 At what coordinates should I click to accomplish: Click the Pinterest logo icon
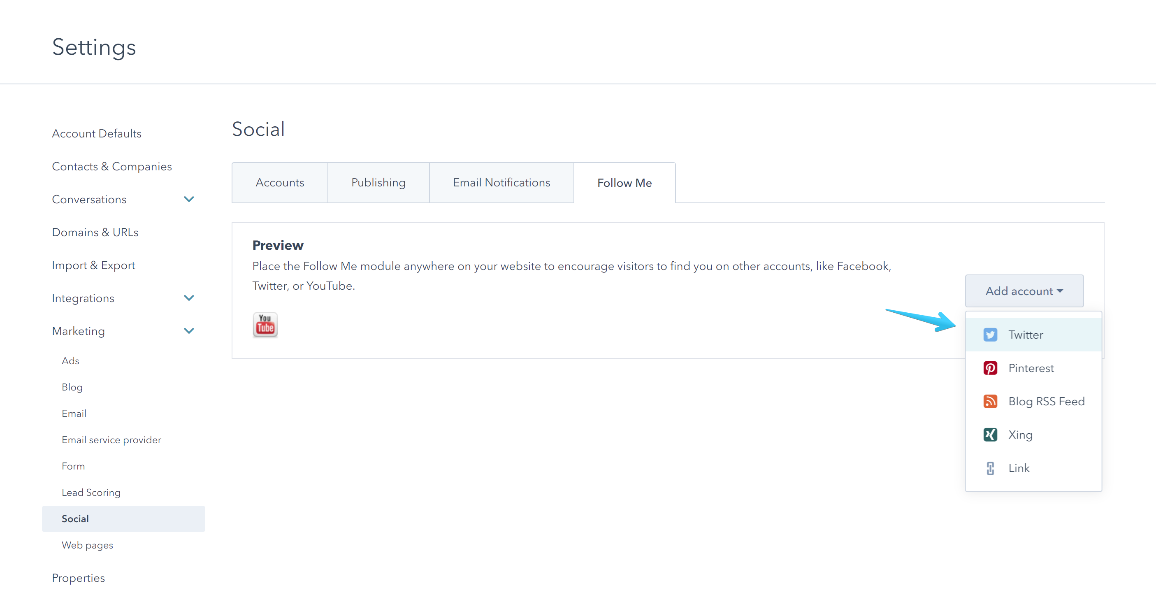click(990, 368)
